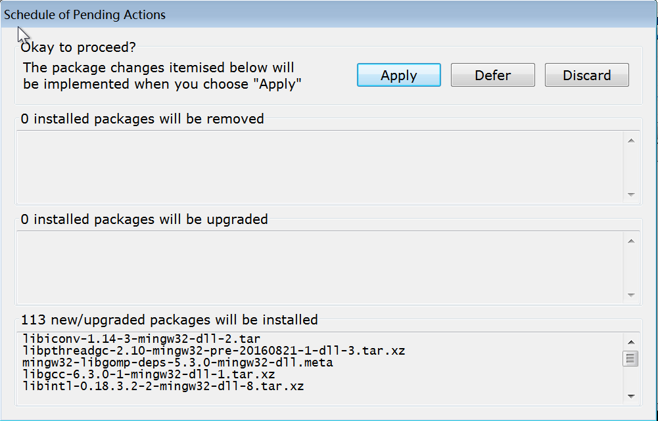Screen dimensions: 658x421
Task: Click the libintl-0.18.3.2-2 package line
Action: point(163,386)
